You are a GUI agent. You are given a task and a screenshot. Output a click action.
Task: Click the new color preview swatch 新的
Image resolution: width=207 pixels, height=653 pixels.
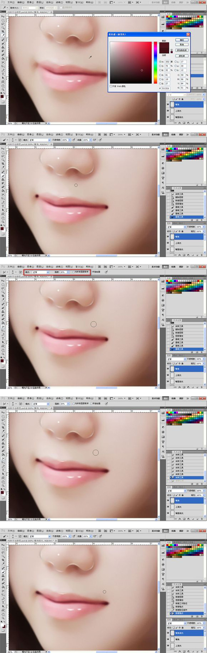point(164,45)
